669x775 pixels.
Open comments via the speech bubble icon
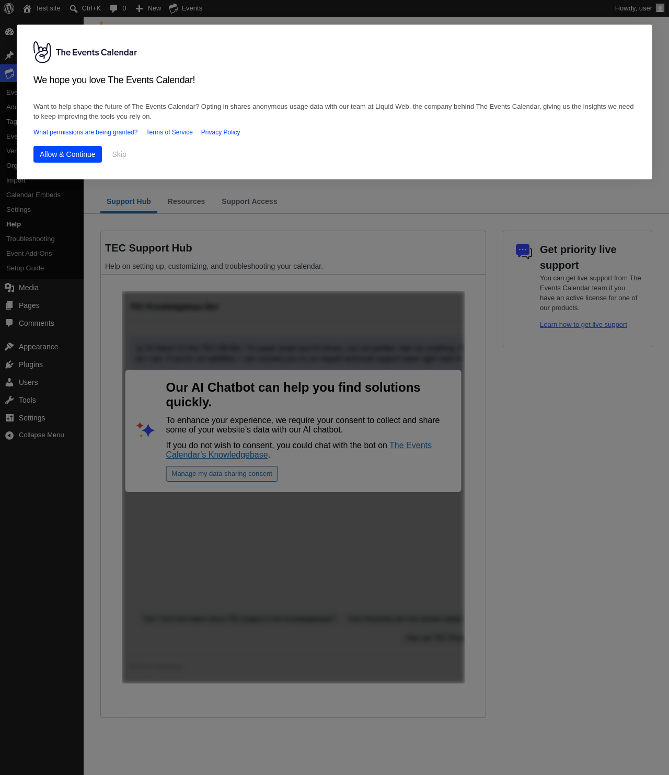coord(114,8)
